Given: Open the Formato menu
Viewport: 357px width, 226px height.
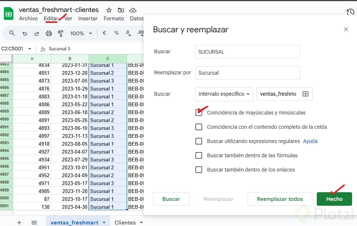Looking at the screenshot, I should click(x=113, y=18).
